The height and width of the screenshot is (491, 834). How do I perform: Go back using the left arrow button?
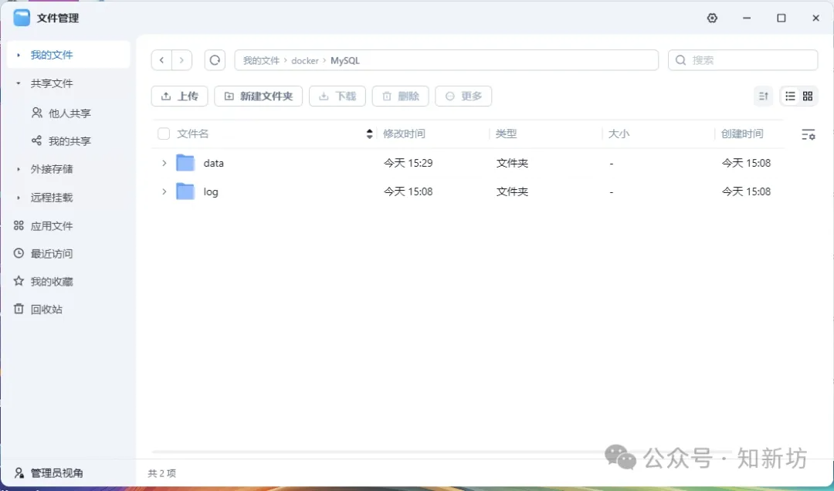point(161,60)
